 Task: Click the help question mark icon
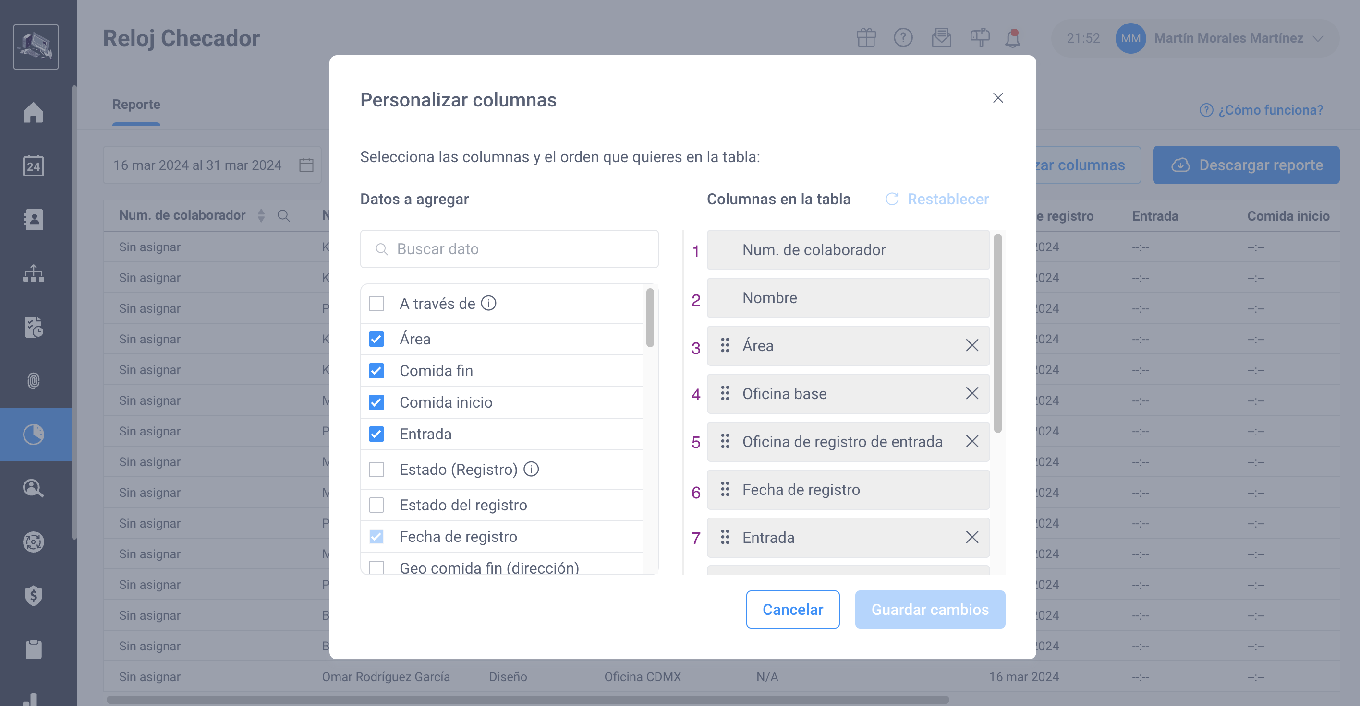[x=903, y=37]
